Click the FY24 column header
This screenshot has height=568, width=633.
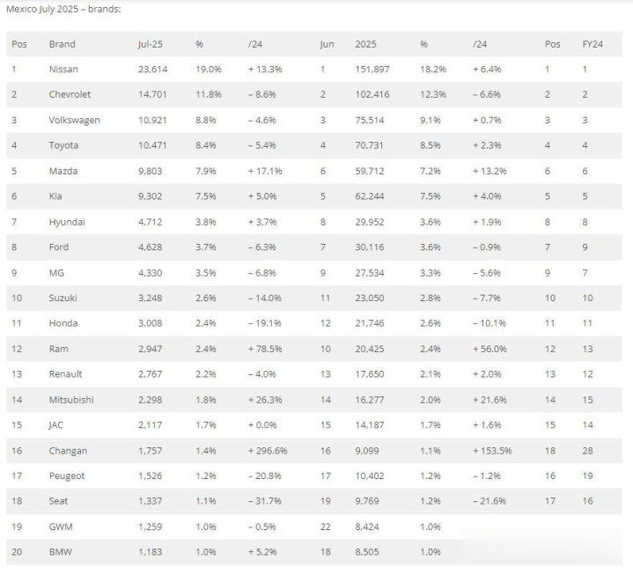tap(593, 44)
